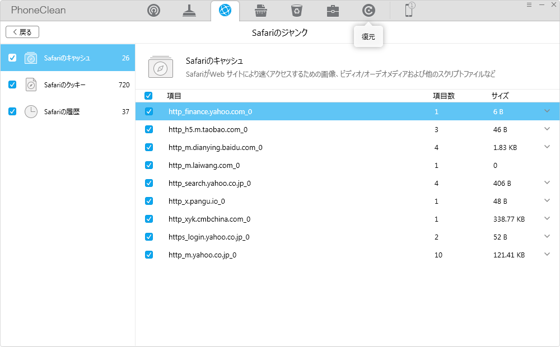This screenshot has height=347, width=560.
Task: Toggle the select-all checkbox beside 項目
Action: (x=148, y=96)
